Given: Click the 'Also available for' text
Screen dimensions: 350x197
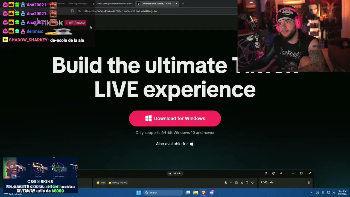Looking at the screenshot, I should tap(172, 144).
